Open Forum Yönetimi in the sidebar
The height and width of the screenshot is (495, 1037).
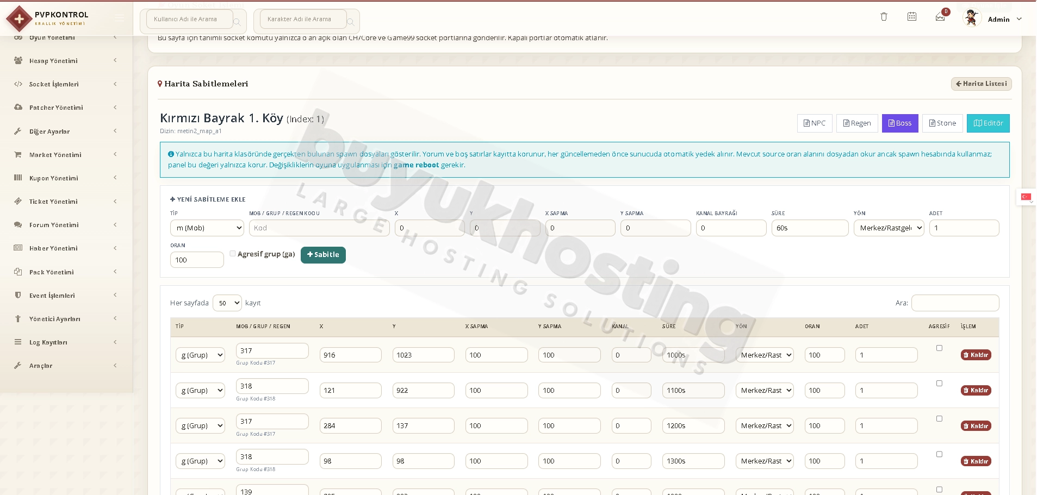(x=66, y=225)
